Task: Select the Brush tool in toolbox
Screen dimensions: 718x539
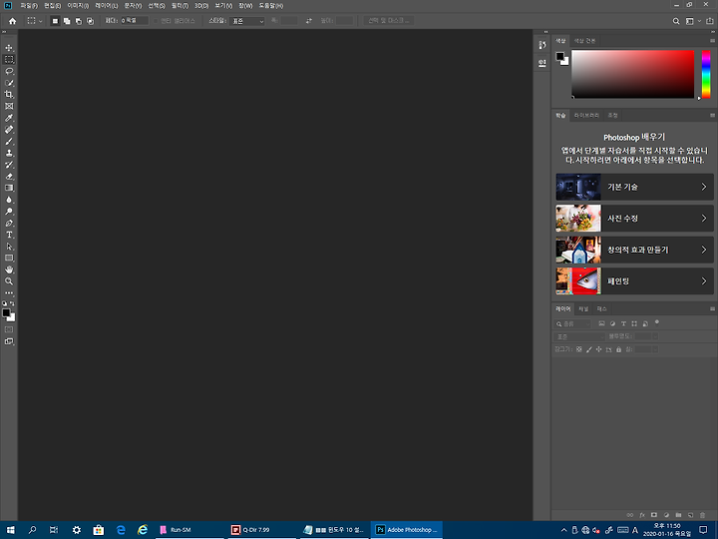Action: [x=9, y=141]
